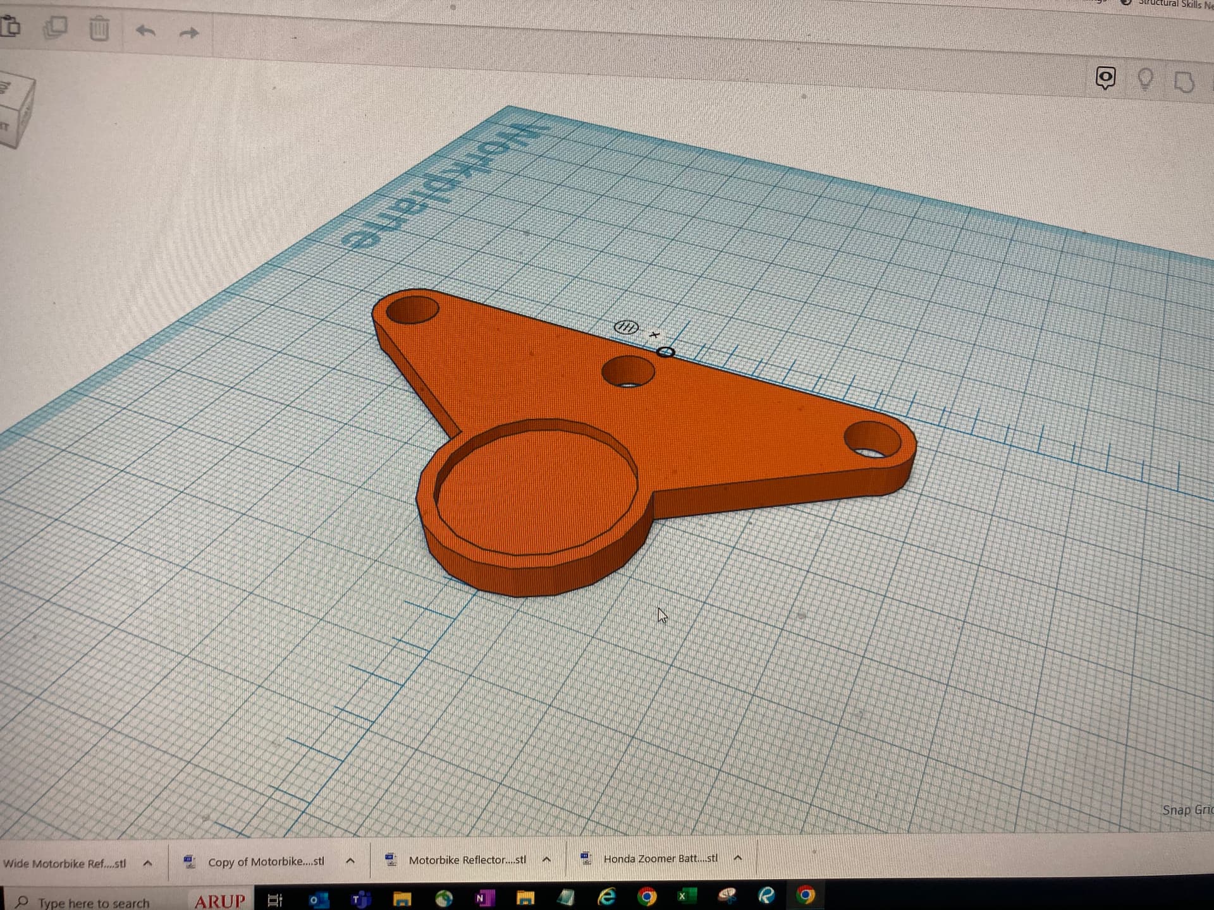The height and width of the screenshot is (910, 1214).
Task: Expand the Wide Motorbike Ref download options
Action: click(x=147, y=863)
